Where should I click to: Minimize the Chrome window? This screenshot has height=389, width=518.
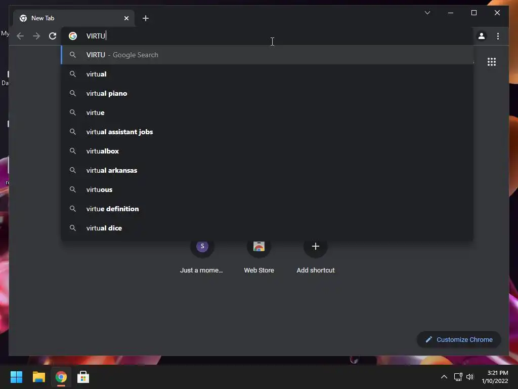tap(451, 13)
